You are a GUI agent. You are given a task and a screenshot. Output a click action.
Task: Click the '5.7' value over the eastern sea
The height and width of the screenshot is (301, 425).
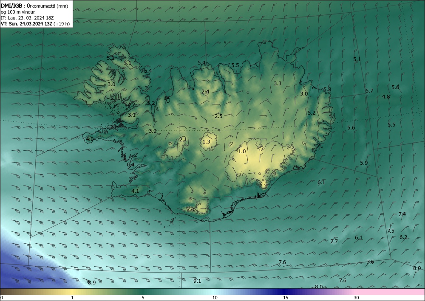[x=369, y=91]
